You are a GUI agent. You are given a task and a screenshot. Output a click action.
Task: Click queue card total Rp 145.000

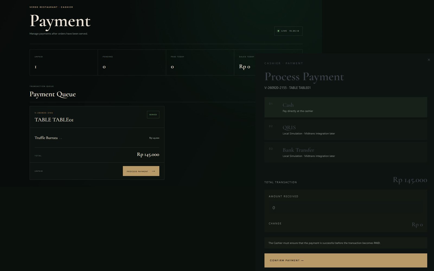(x=148, y=154)
